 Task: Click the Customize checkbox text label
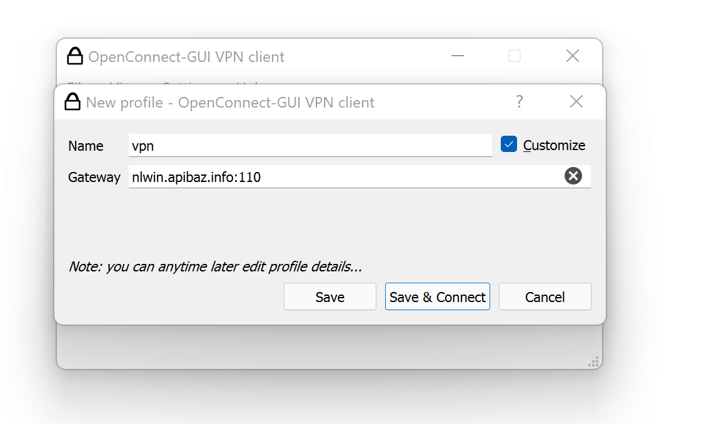pyautogui.click(x=554, y=146)
